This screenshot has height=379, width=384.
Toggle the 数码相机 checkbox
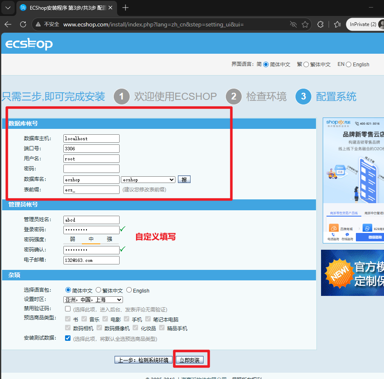[x=68, y=327]
